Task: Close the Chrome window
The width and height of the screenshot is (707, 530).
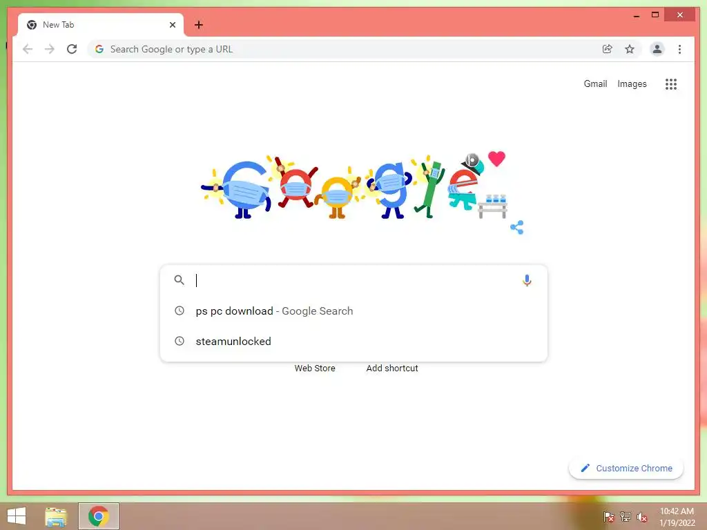Action: [680, 15]
